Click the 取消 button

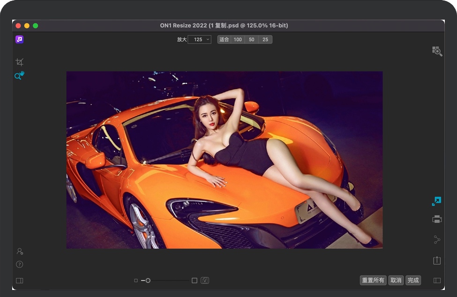[x=396, y=280]
